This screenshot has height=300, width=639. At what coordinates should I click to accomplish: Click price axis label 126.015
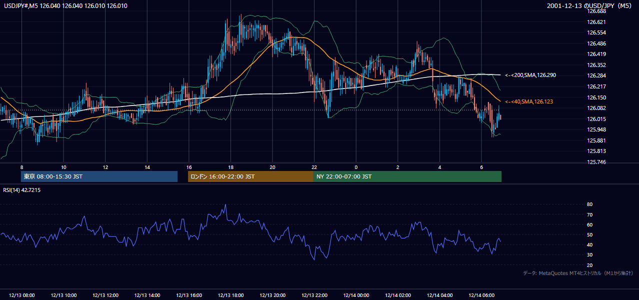pyautogui.click(x=596, y=119)
